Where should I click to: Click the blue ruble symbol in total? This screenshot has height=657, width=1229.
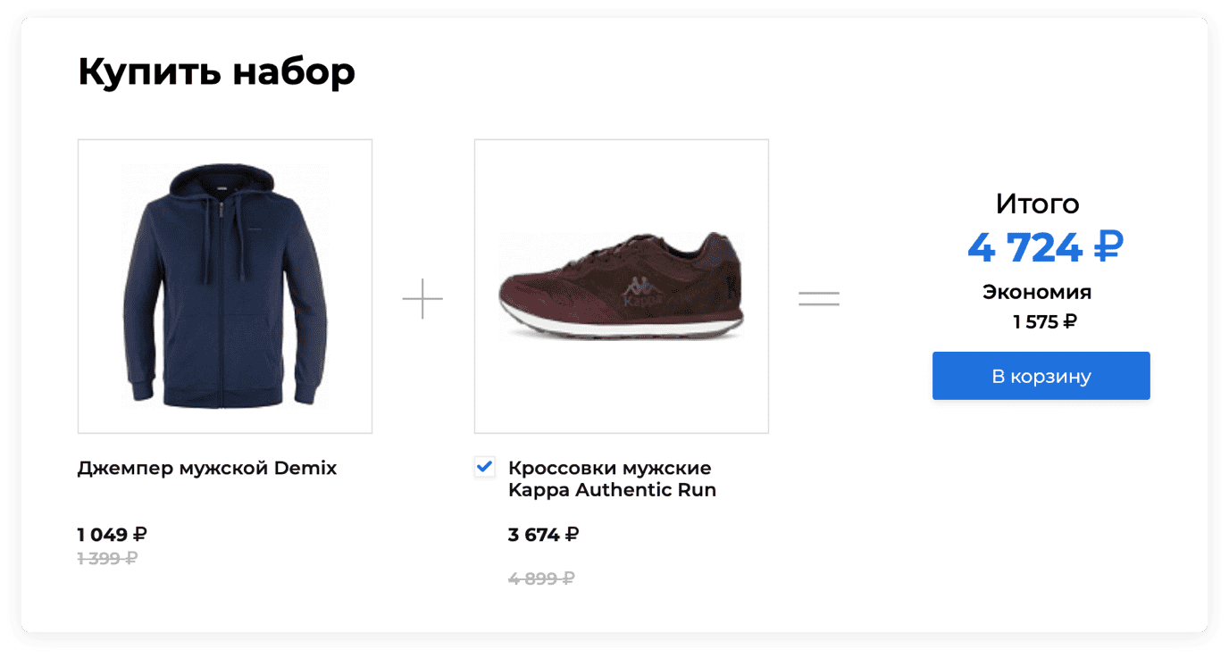(x=1108, y=247)
